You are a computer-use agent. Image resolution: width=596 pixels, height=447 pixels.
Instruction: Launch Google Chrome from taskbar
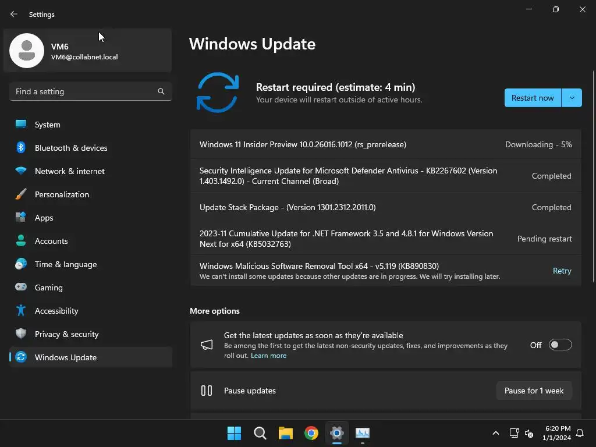pyautogui.click(x=311, y=433)
